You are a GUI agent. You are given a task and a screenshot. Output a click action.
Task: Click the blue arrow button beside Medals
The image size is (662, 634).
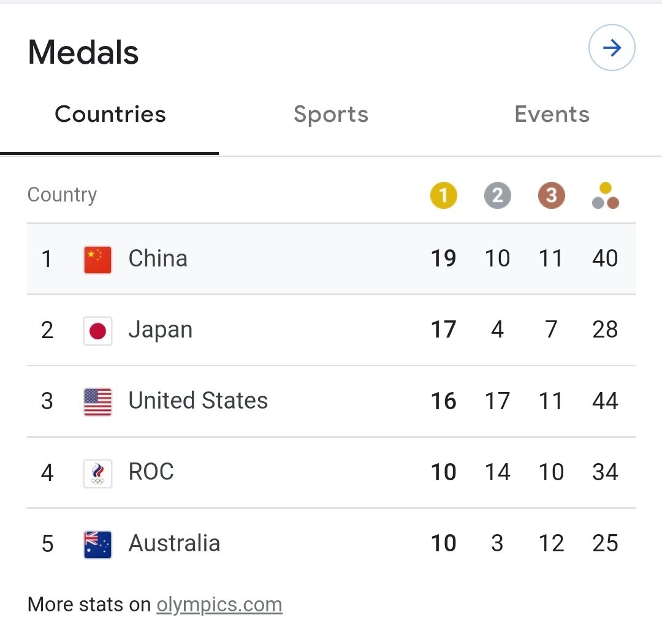(612, 48)
